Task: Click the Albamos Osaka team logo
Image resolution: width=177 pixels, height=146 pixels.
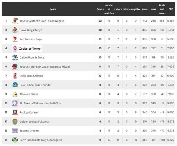Action: [x=15, y=94]
